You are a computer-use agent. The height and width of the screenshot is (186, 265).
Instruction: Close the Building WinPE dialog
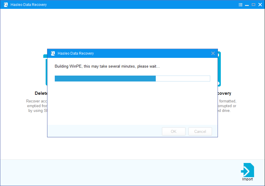click(x=213, y=53)
